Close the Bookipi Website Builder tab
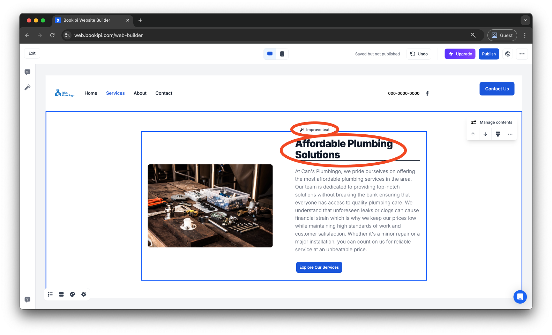Screen dimensions: 552x335 coord(128,20)
